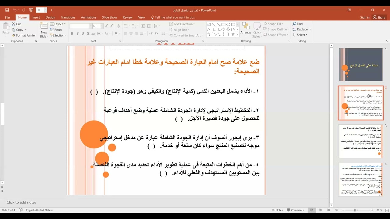The image size is (390, 219).
Task: Open the font size dropdown
Action: coord(102,26)
